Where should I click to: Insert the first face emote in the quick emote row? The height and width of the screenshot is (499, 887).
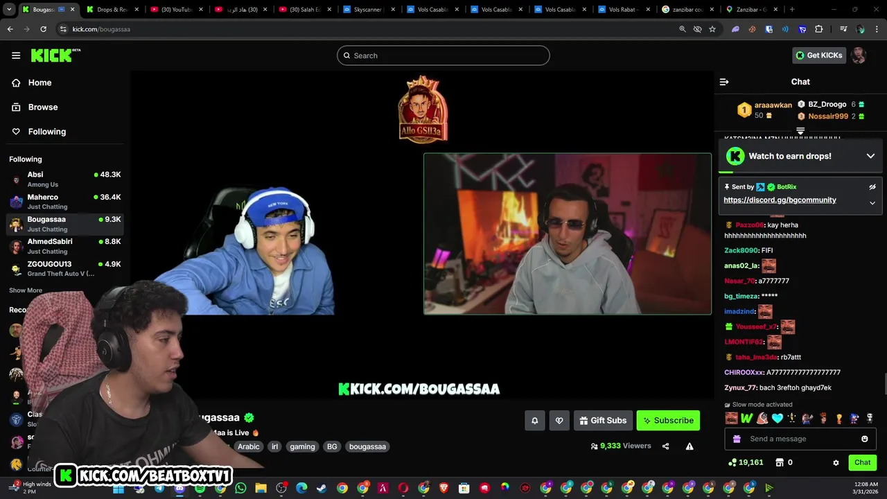click(x=731, y=418)
